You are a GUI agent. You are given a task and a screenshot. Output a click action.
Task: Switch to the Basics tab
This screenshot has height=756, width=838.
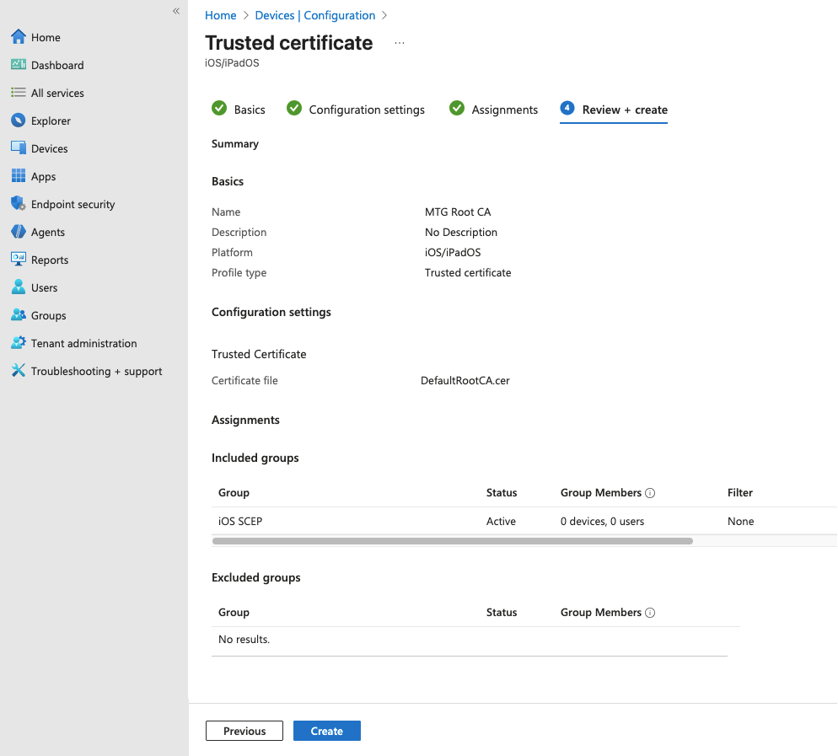tap(248, 109)
